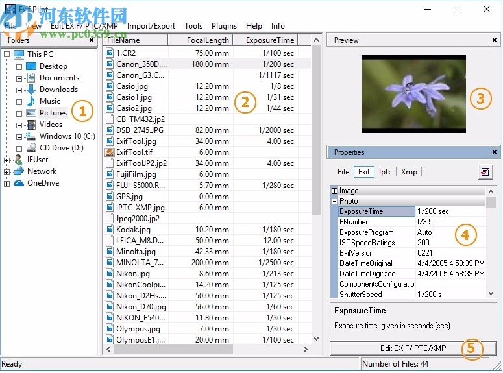This screenshot has height=373, width=503.
Task: Select the Canon_350D file row
Action: pos(207,64)
